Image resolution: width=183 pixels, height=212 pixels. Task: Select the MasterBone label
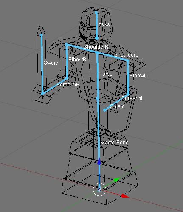pos(114,143)
